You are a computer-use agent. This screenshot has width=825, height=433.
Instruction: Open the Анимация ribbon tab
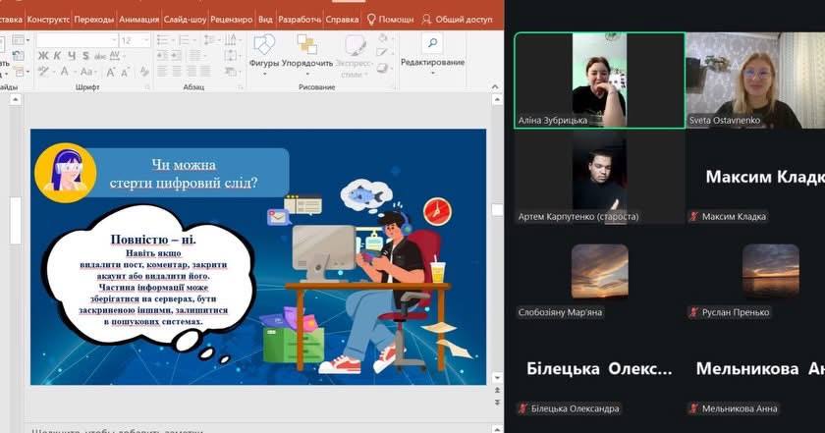140,19
